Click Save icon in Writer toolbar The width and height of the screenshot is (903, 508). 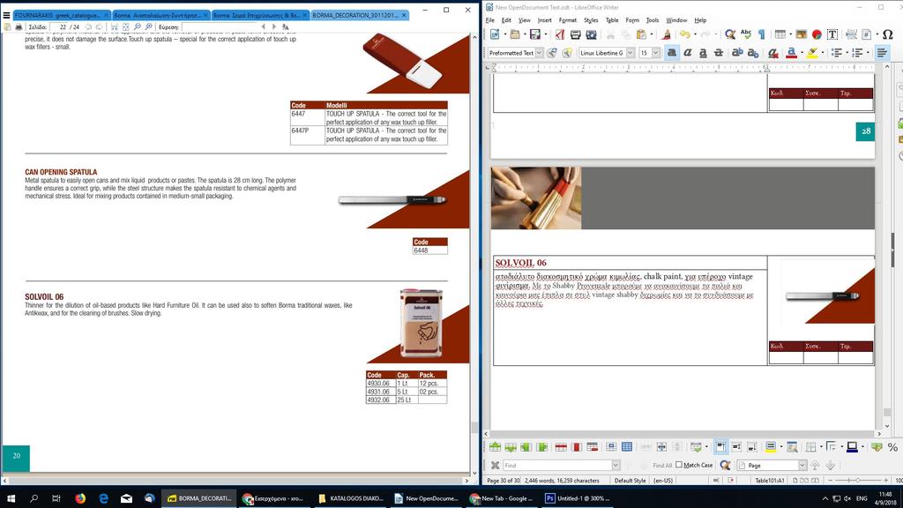535,35
